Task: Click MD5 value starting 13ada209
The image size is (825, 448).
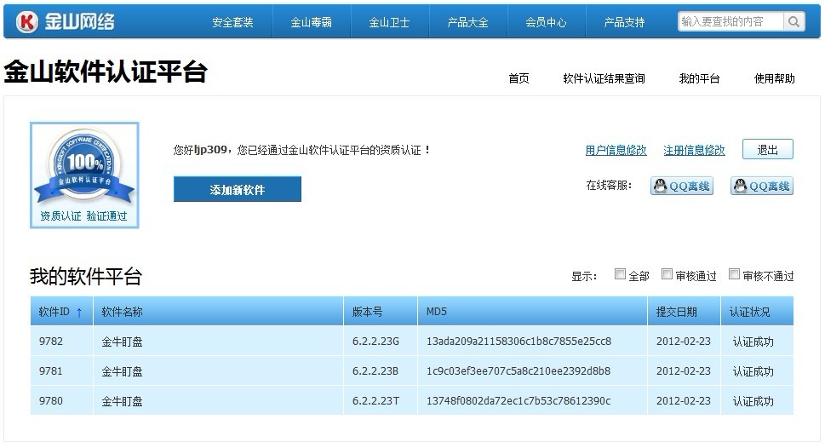Action: 518,342
